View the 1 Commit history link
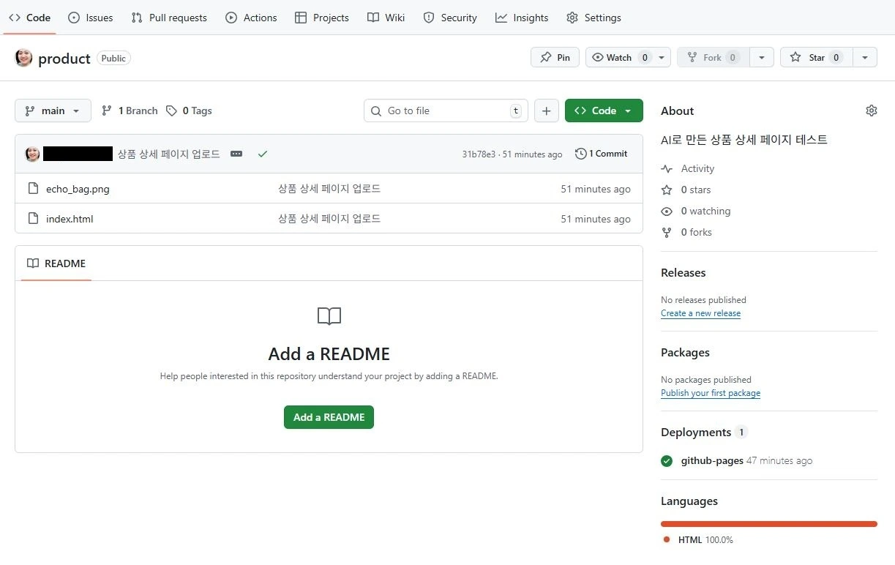The width and height of the screenshot is (895, 565). [602, 154]
